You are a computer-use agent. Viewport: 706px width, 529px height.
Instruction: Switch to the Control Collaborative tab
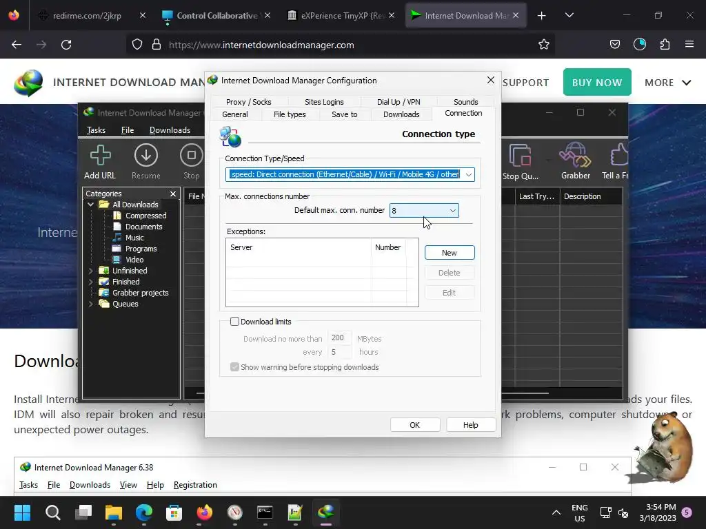coord(216,16)
